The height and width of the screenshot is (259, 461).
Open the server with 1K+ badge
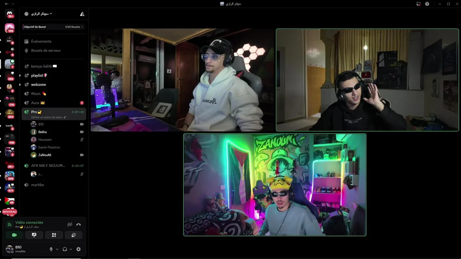tap(10, 14)
